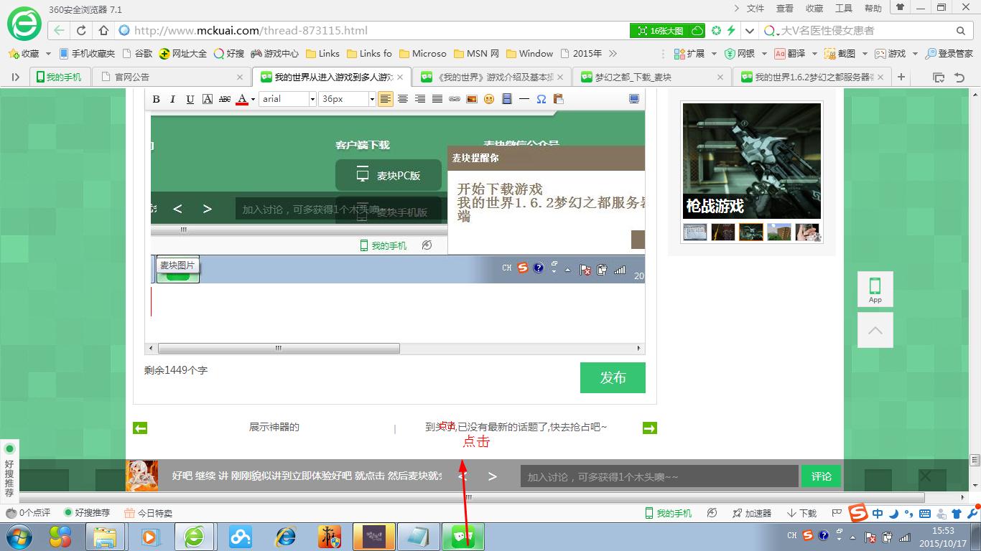Go to the previous thread with the green left arrow
Viewport: 981px width, 551px height.
(140, 428)
